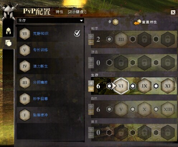The height and width of the screenshot is (147, 178).
Task: Select the 荒野知识 trait VI
Action: coord(51,34)
